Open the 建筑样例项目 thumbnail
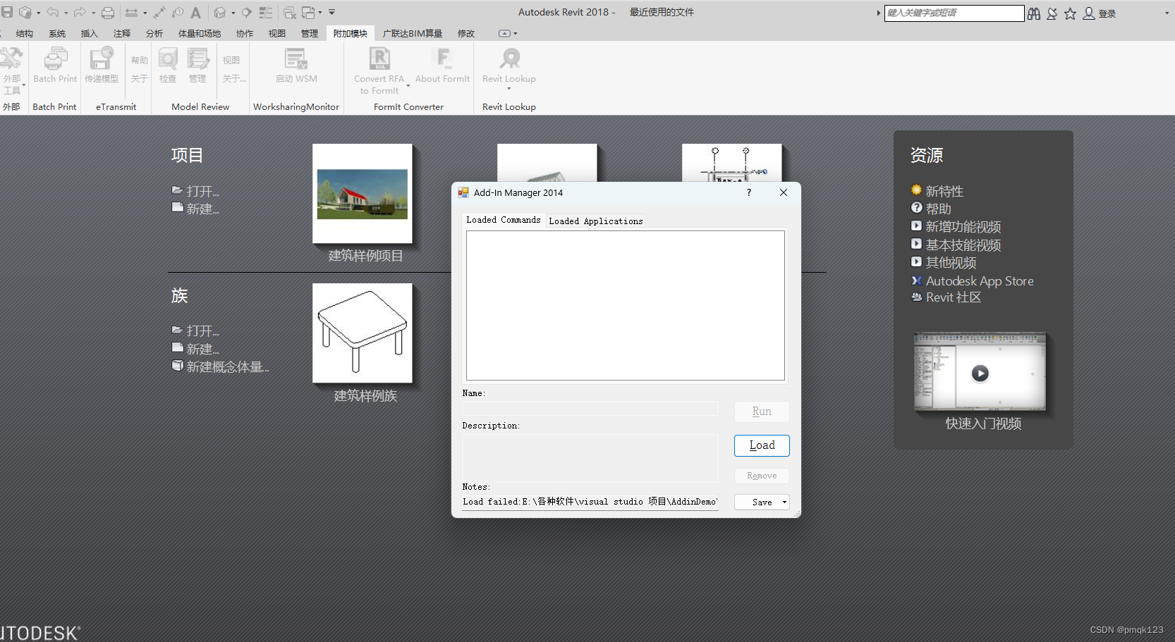The height and width of the screenshot is (642, 1175). pos(363,194)
